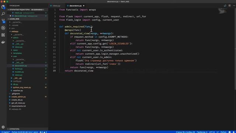Click the code minimap preview
236x133 pixels.
(223, 11)
